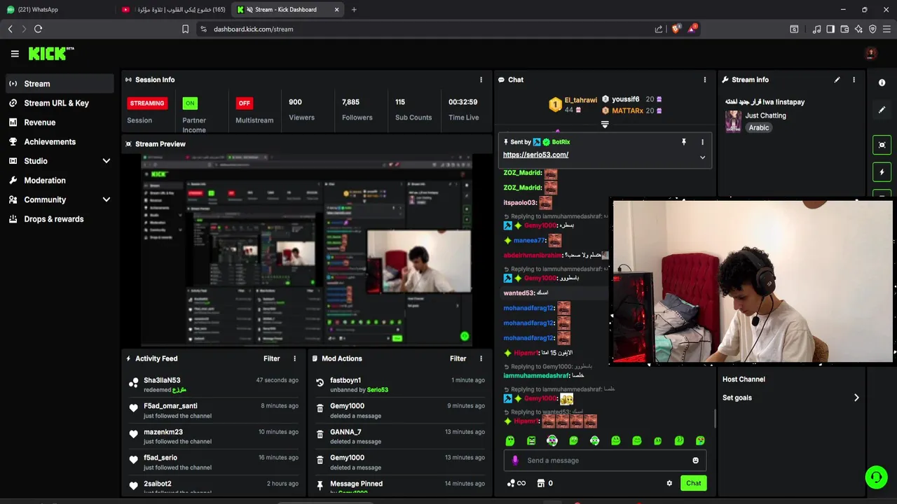Image resolution: width=897 pixels, height=504 pixels.
Task: Click the mazenkm23 follow entry
Action: pyautogui.click(x=214, y=436)
